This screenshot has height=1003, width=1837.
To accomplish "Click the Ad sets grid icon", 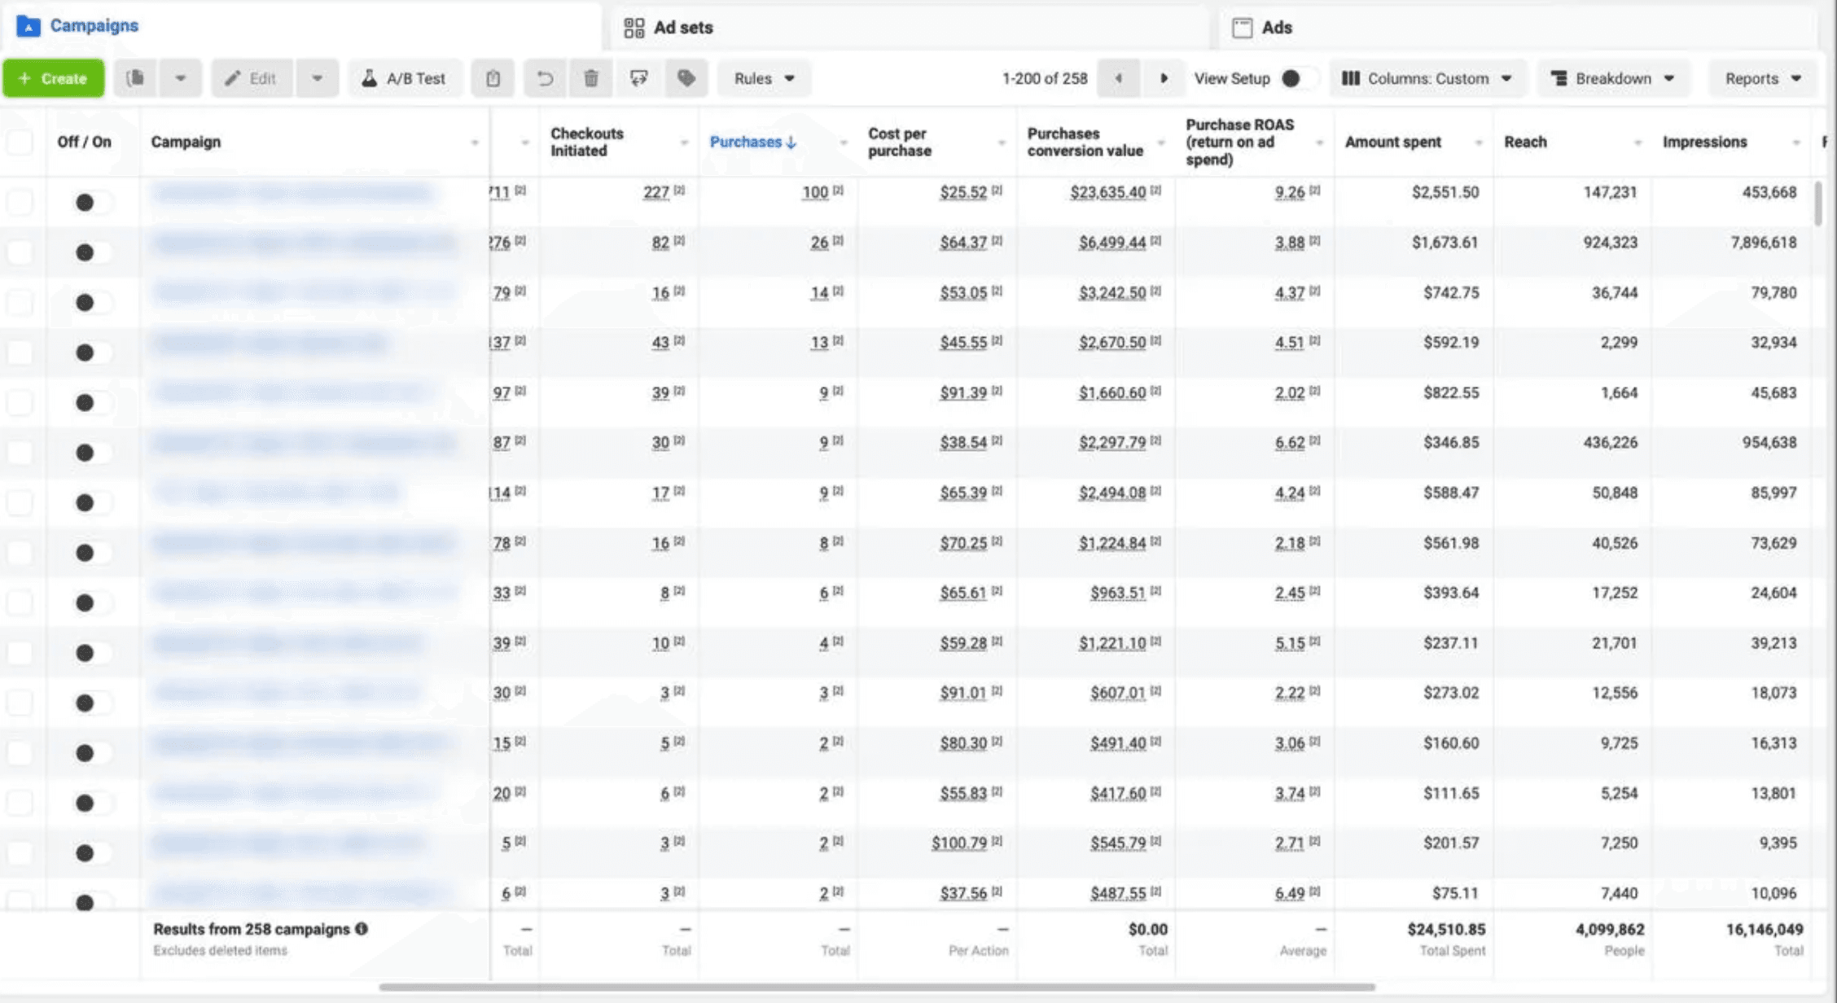I will [x=634, y=28].
